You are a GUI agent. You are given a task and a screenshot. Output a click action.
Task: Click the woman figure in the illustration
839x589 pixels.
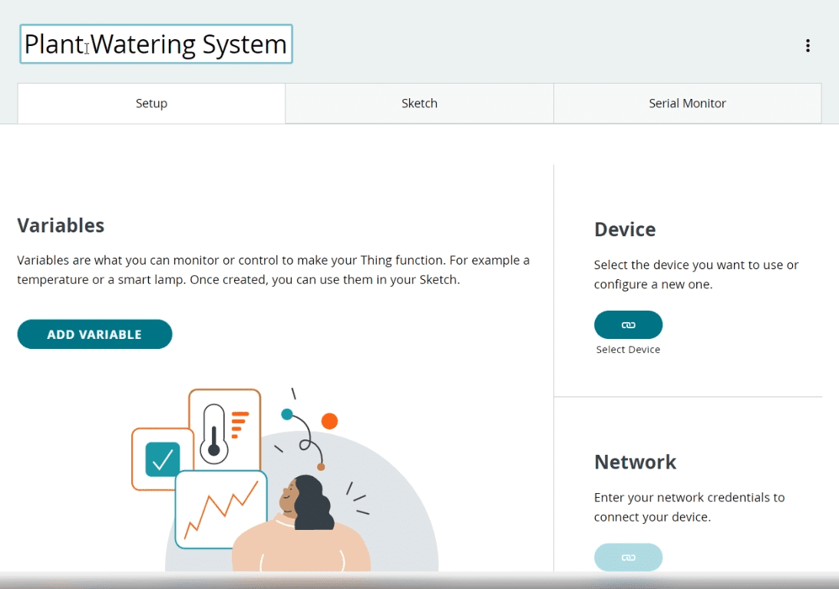(302, 529)
